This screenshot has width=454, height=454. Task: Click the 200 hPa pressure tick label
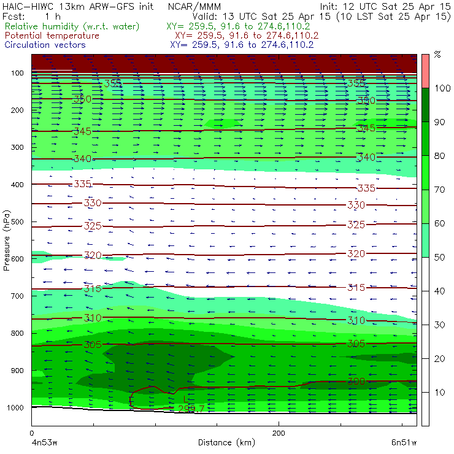click(17, 110)
